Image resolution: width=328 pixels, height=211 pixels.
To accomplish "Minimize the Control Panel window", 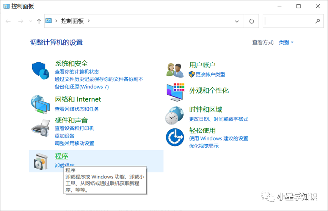I will [279, 6].
